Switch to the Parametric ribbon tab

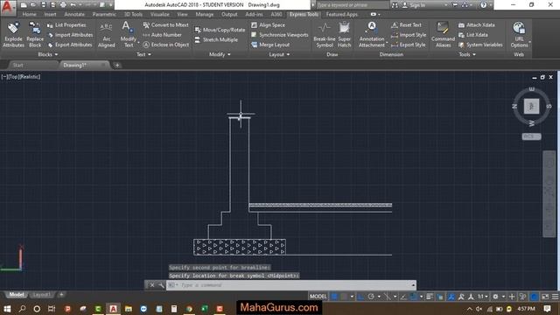pyautogui.click(x=104, y=14)
